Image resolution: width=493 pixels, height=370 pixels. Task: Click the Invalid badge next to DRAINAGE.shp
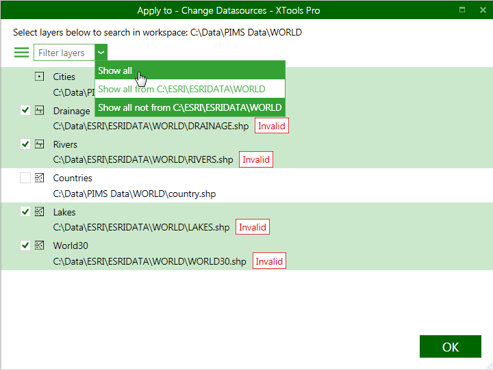pos(272,126)
